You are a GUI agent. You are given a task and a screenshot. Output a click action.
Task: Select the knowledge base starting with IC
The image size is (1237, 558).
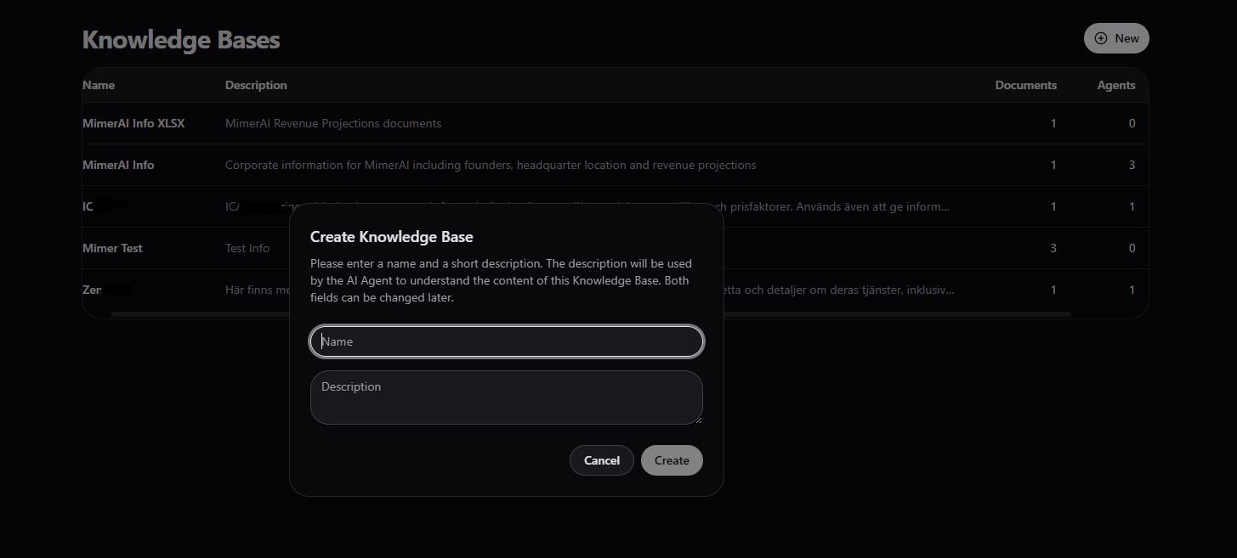(x=88, y=206)
